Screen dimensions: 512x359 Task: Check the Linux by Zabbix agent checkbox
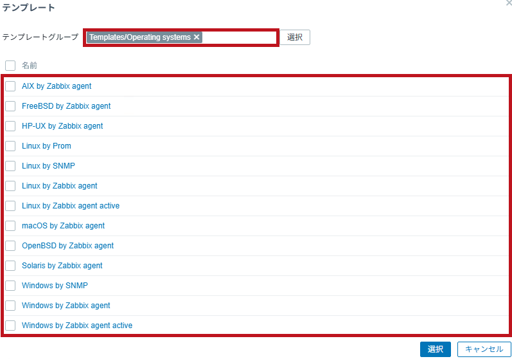(x=10, y=186)
